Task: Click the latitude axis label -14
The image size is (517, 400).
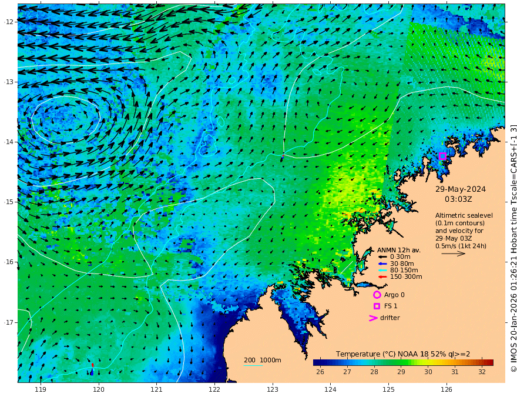Action: point(9,142)
